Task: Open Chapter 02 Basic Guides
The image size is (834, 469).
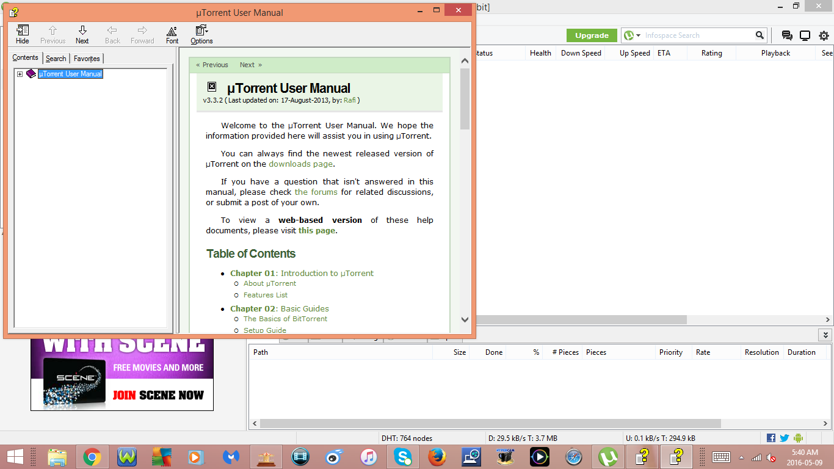Action: [280, 308]
